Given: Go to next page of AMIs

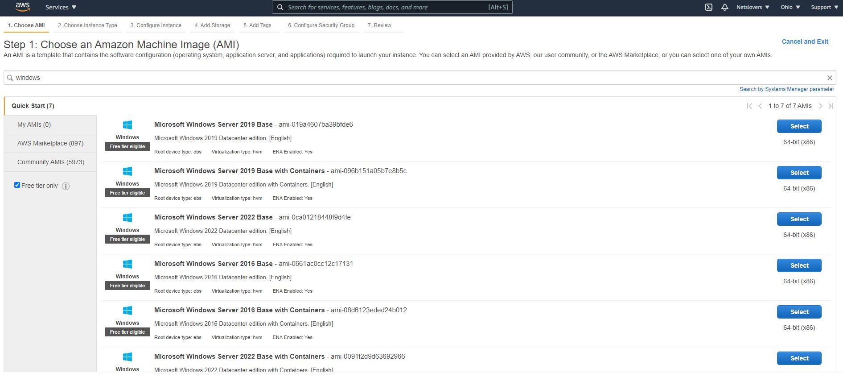Looking at the screenshot, I should point(820,106).
